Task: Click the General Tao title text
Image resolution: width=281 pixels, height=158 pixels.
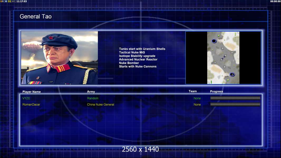Action: pos(36,16)
